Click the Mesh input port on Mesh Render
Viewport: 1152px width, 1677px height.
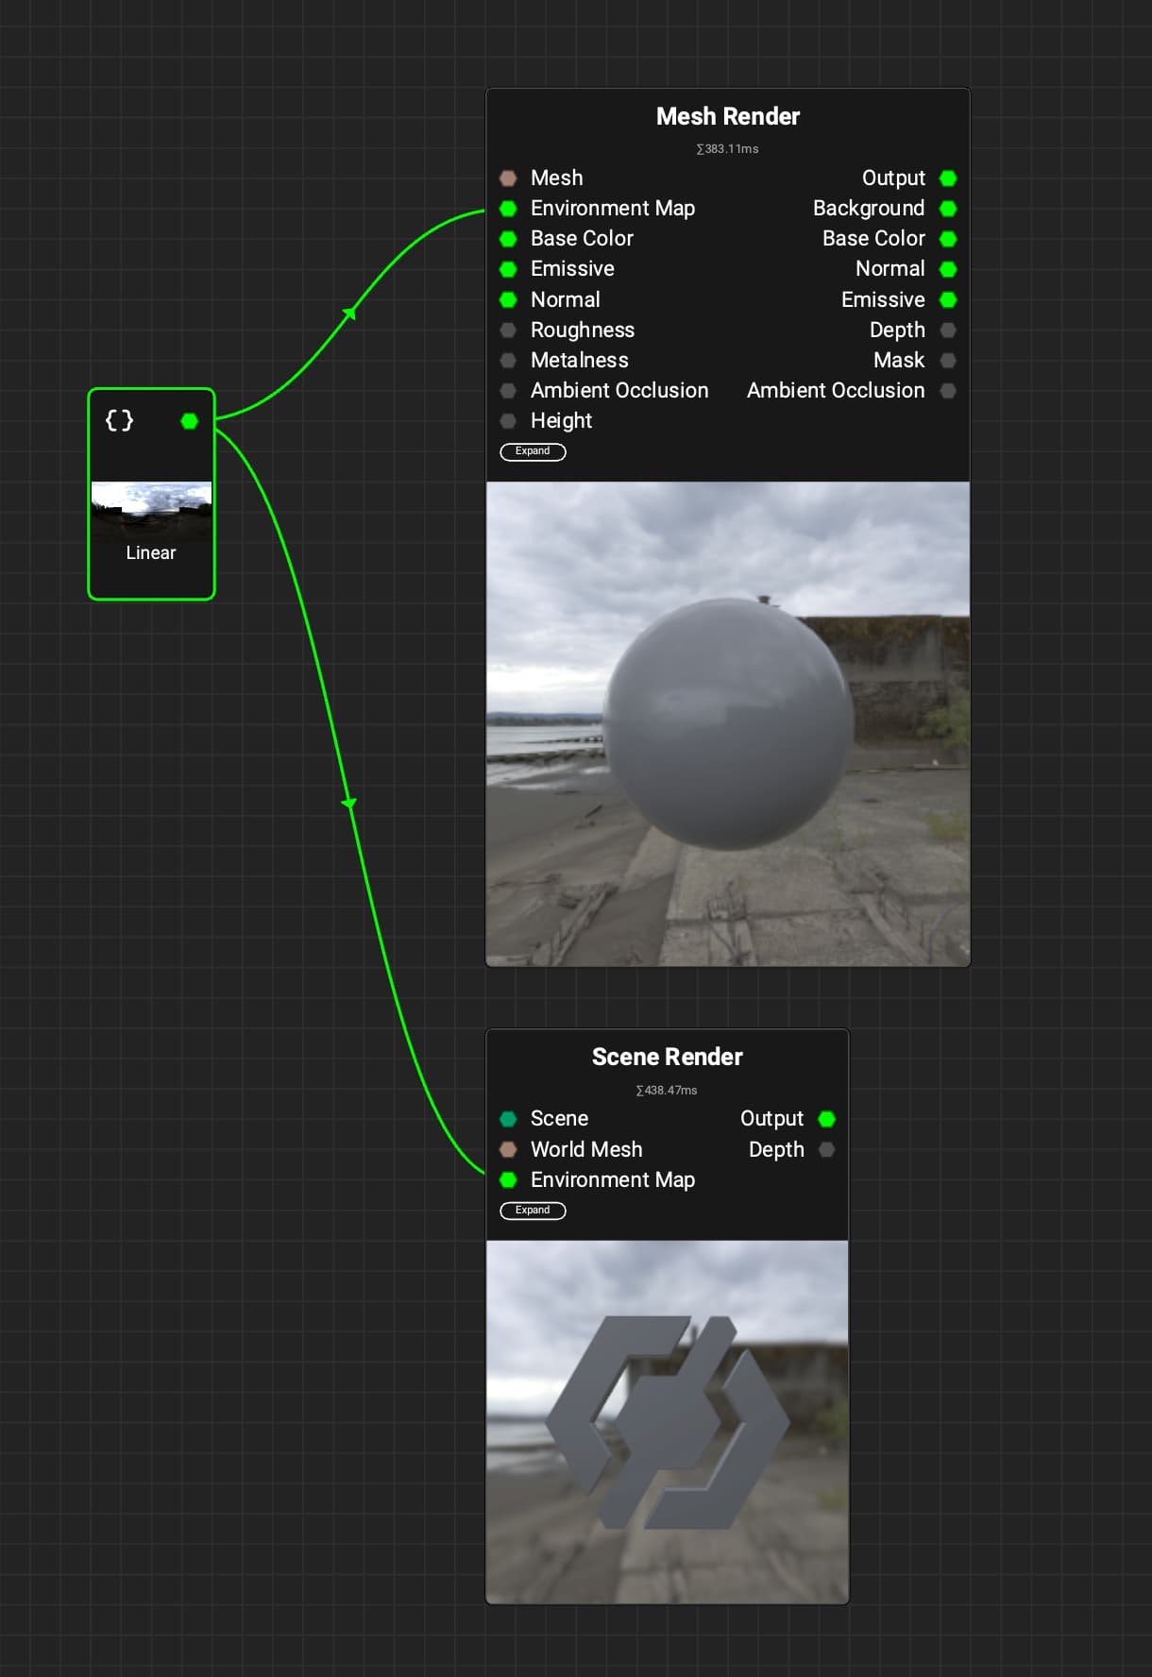click(508, 178)
